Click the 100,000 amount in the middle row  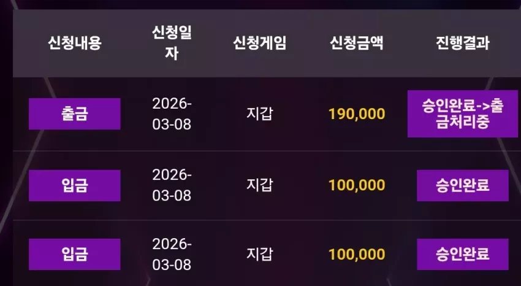(x=357, y=185)
